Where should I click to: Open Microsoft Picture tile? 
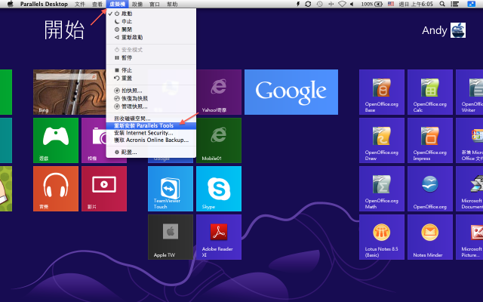pyautogui.click(x=469, y=237)
